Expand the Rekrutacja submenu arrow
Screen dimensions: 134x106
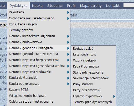(x=68, y=13)
